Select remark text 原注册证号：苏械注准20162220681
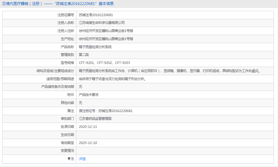 [106, 111]
